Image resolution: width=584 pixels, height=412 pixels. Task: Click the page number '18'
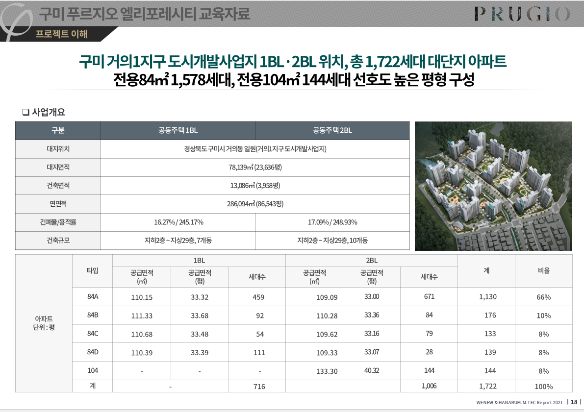574,402
